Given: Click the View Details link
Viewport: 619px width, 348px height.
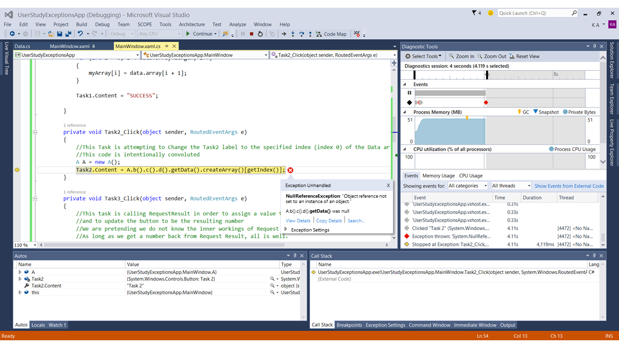Looking at the screenshot, I should pyautogui.click(x=298, y=220).
